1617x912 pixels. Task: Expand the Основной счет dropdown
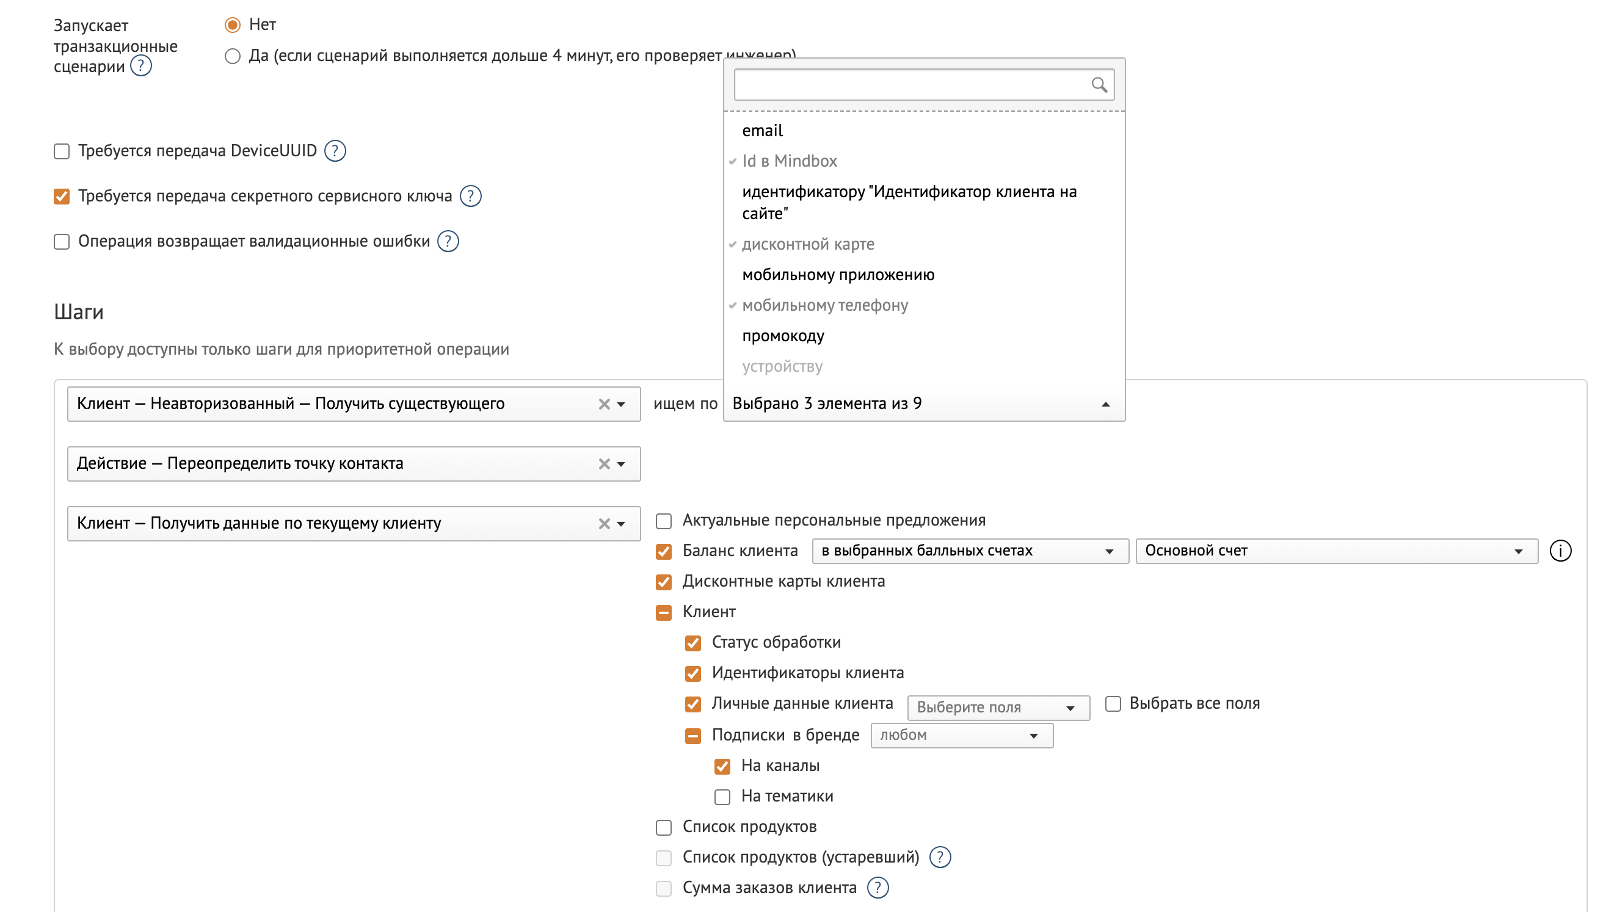pyautogui.click(x=1337, y=551)
